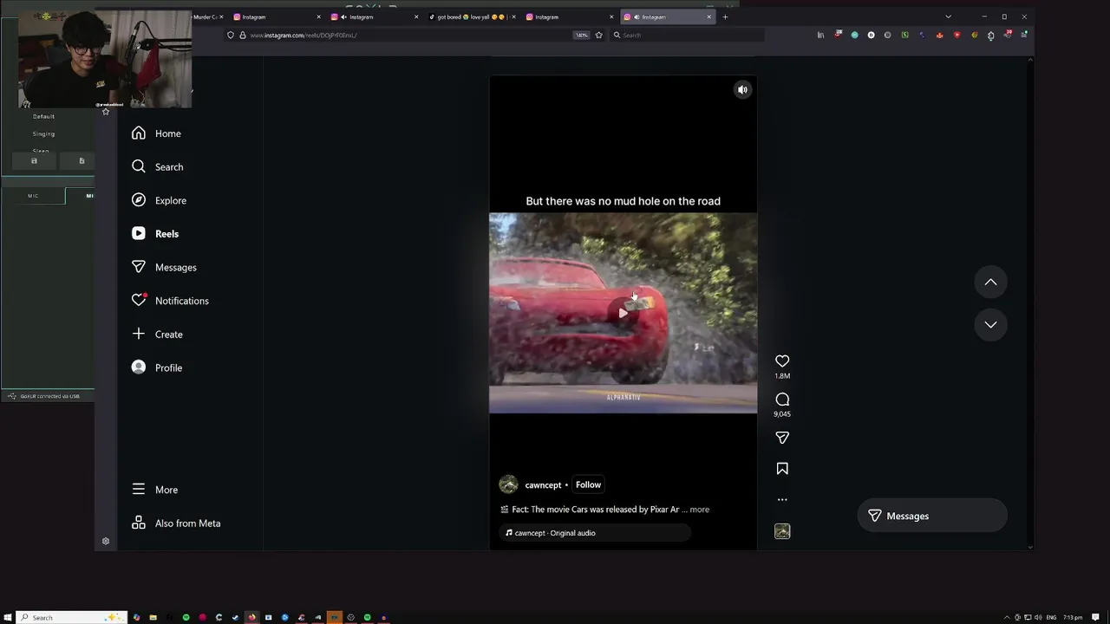Open File Explorer from the taskbar
Viewport: 1110px width, 624px height.
[x=153, y=618]
